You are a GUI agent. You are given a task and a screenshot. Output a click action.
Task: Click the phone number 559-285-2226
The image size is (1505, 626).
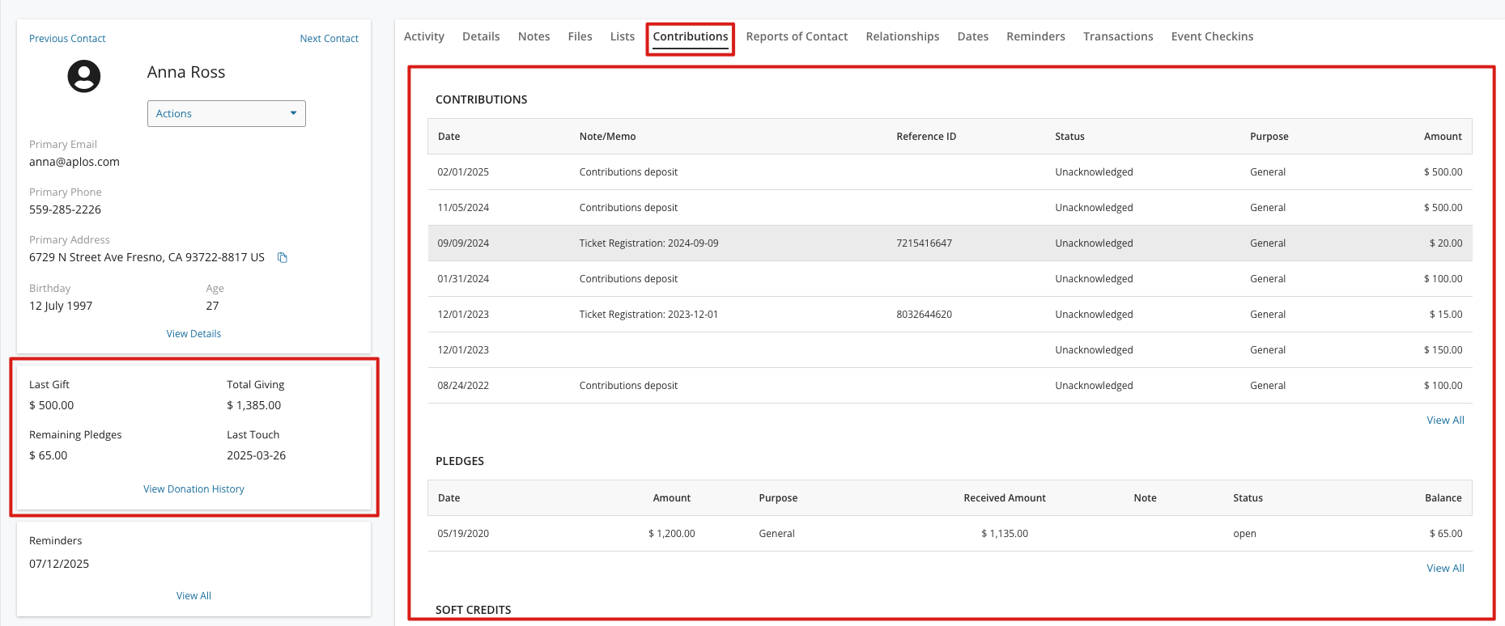(65, 209)
